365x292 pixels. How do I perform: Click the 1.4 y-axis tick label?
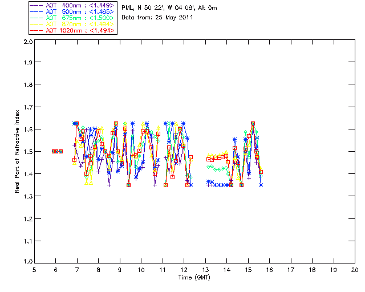coord(28,174)
